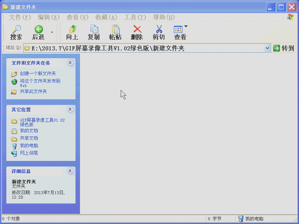Click the title bar folder icon
This screenshot has width=299, height=224.
5,7
